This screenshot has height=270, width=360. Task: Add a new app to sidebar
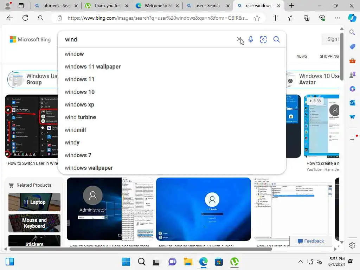[352, 139]
